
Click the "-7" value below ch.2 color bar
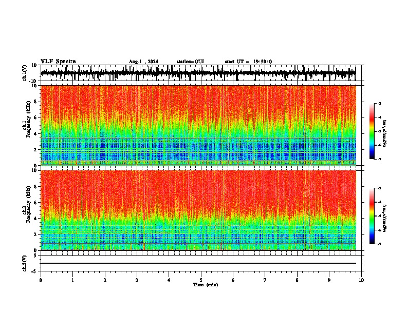(x=379, y=244)
